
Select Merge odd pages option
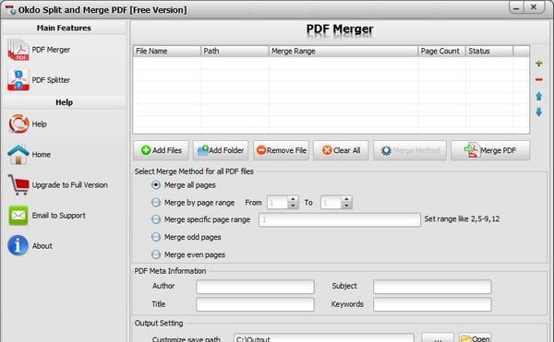point(156,237)
